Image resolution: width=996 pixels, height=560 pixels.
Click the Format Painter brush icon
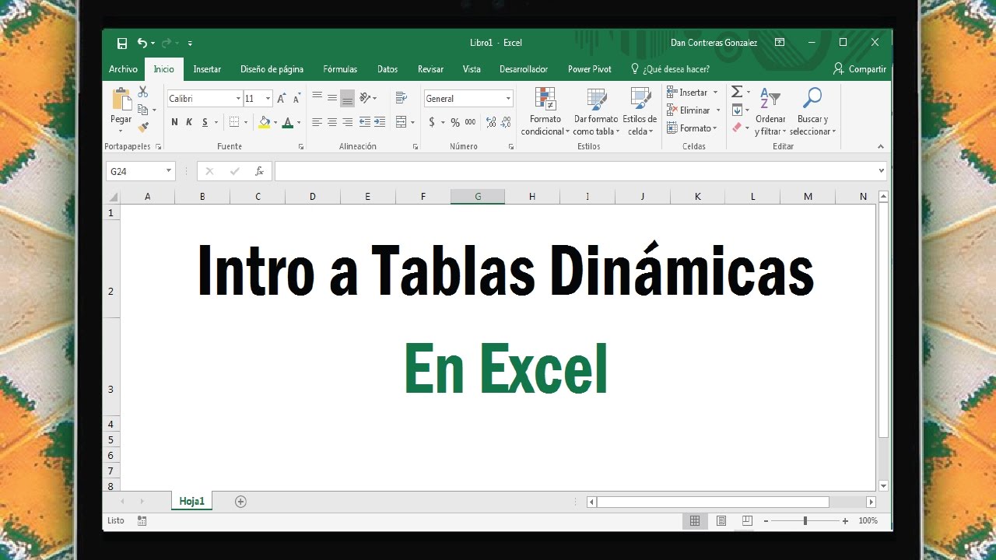coord(143,128)
